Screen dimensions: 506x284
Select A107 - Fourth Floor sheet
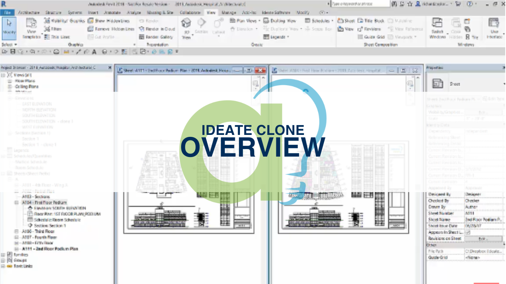[39, 237]
